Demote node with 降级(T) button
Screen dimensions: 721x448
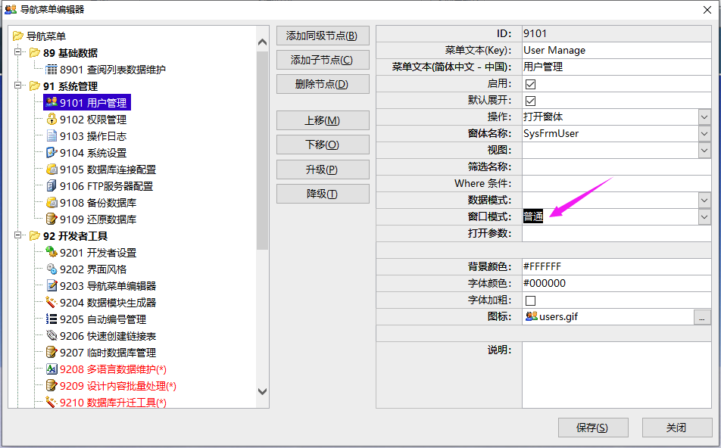pyautogui.click(x=323, y=194)
